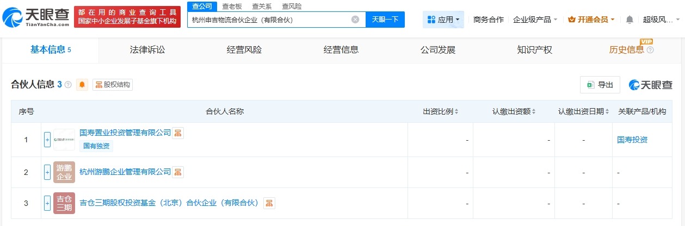This screenshot has height=226, width=685.
Task: Click the 合伙人名称 column header
Action: pyautogui.click(x=225, y=111)
